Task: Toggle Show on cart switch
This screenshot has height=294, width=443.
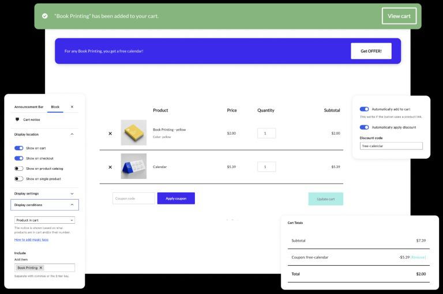Action: pyautogui.click(x=18, y=148)
